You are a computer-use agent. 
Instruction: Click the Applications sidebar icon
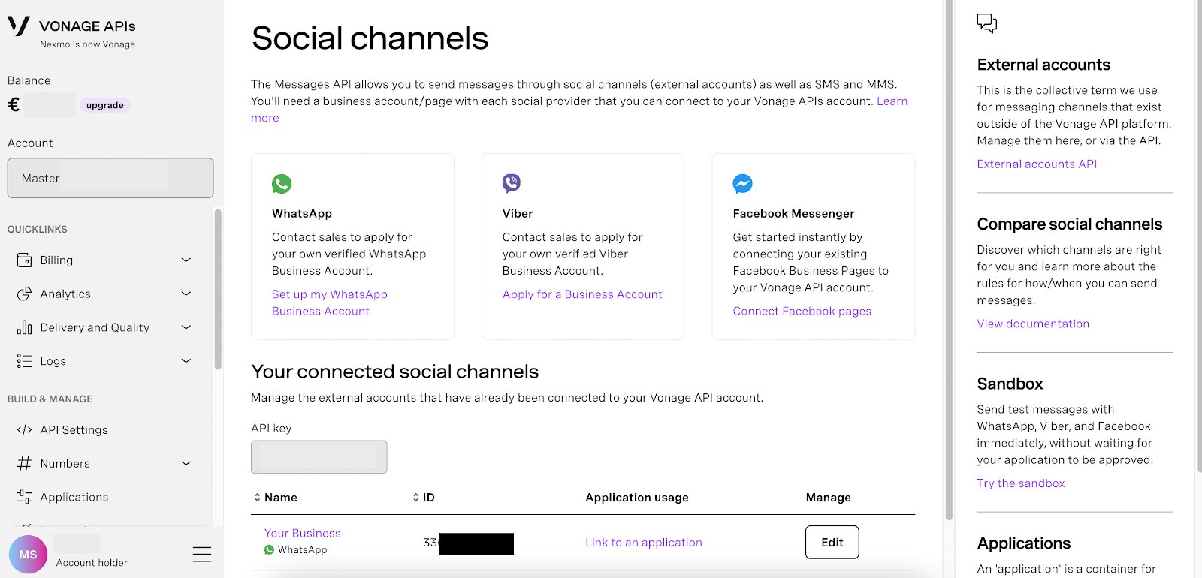click(x=25, y=497)
